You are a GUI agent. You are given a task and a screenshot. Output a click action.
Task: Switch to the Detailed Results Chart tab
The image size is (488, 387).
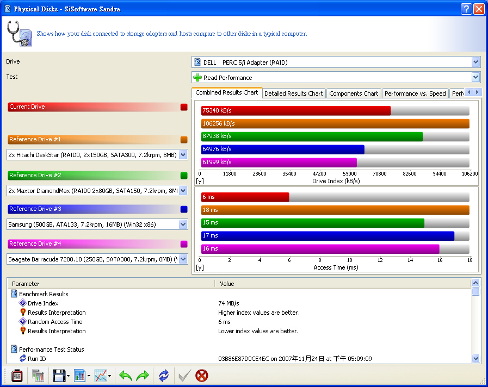click(293, 93)
